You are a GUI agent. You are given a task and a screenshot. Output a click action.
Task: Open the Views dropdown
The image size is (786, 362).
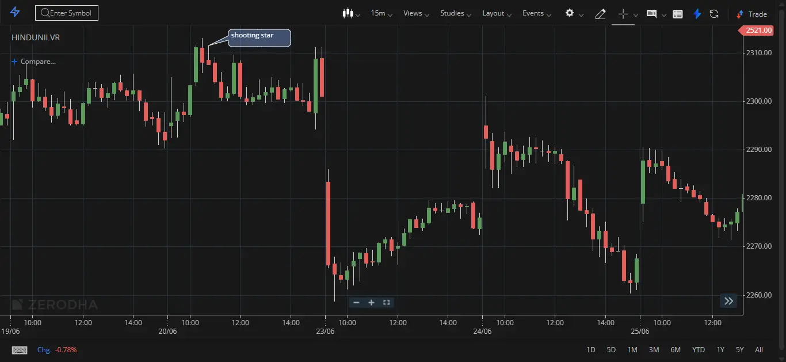click(x=416, y=13)
